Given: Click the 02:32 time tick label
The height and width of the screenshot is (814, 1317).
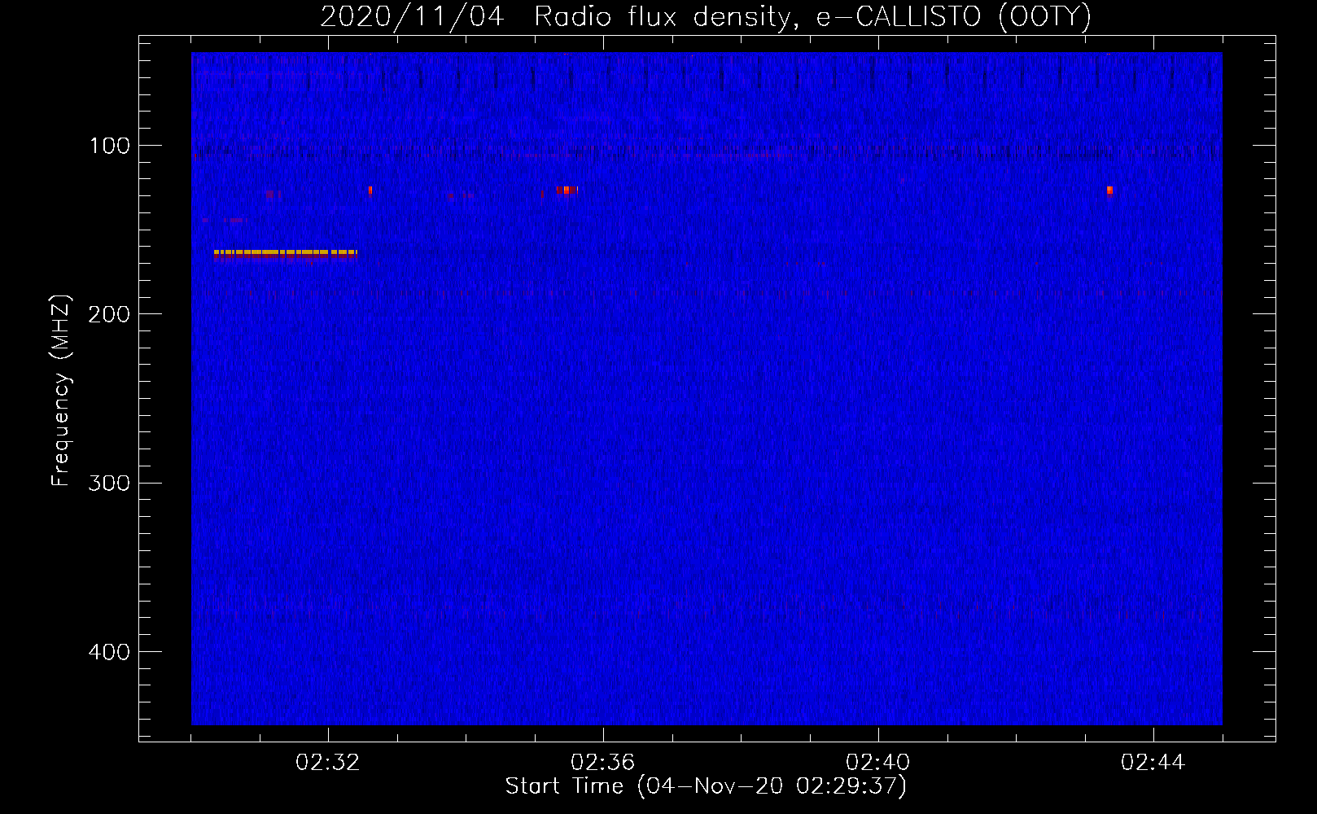Looking at the screenshot, I should coord(328,762).
